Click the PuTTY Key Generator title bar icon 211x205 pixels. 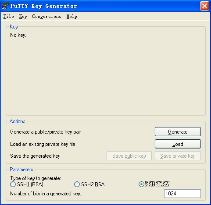[5, 6]
